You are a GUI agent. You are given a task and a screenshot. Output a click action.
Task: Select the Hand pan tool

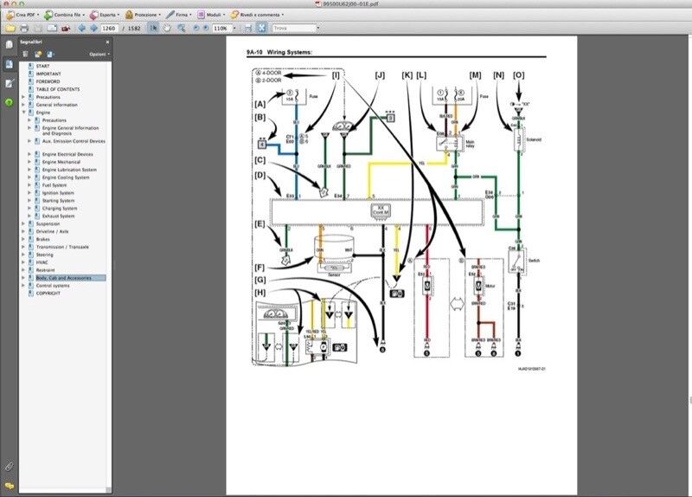pos(167,28)
